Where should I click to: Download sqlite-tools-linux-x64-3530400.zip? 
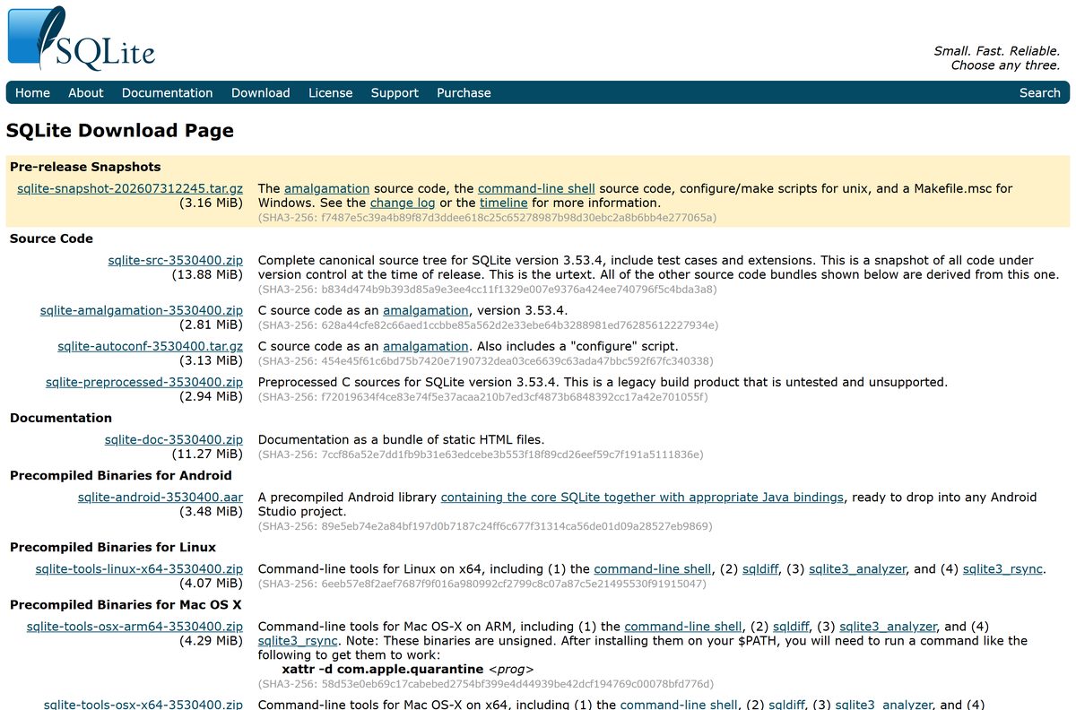click(139, 568)
